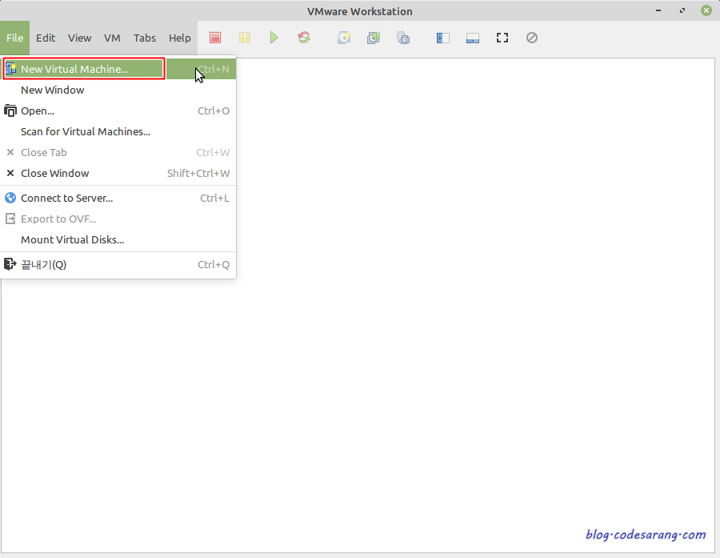Click the Take Snapshot toolbar icon
The height and width of the screenshot is (558, 720).
pos(344,38)
